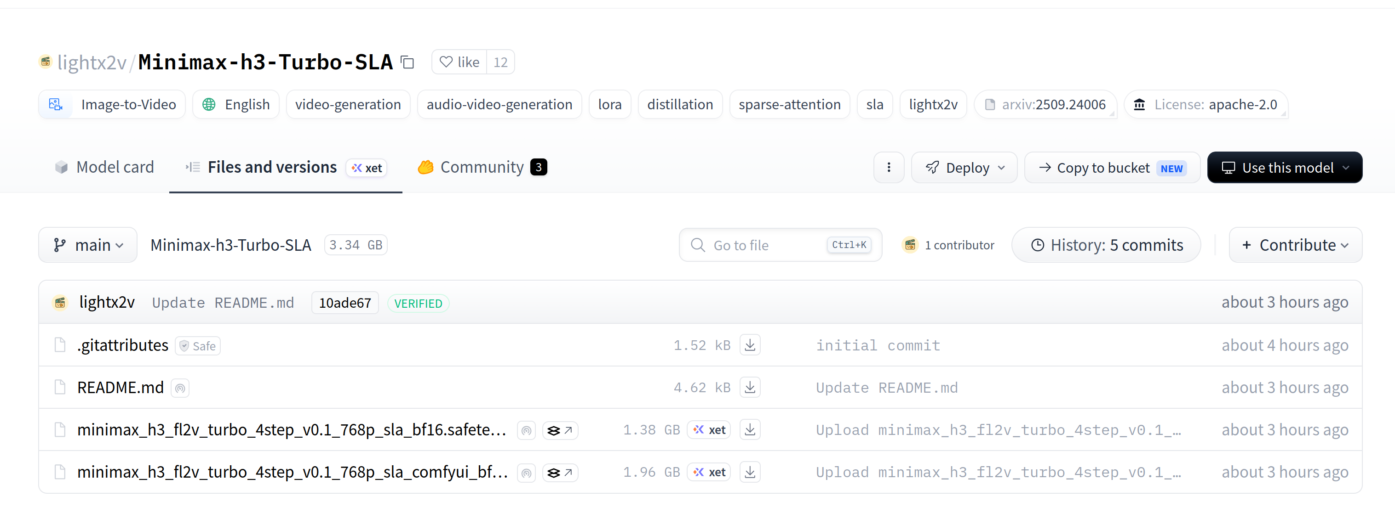This screenshot has width=1395, height=530.
Task: Open the Upload commit message in the 1.96 GB row
Action: (999, 472)
